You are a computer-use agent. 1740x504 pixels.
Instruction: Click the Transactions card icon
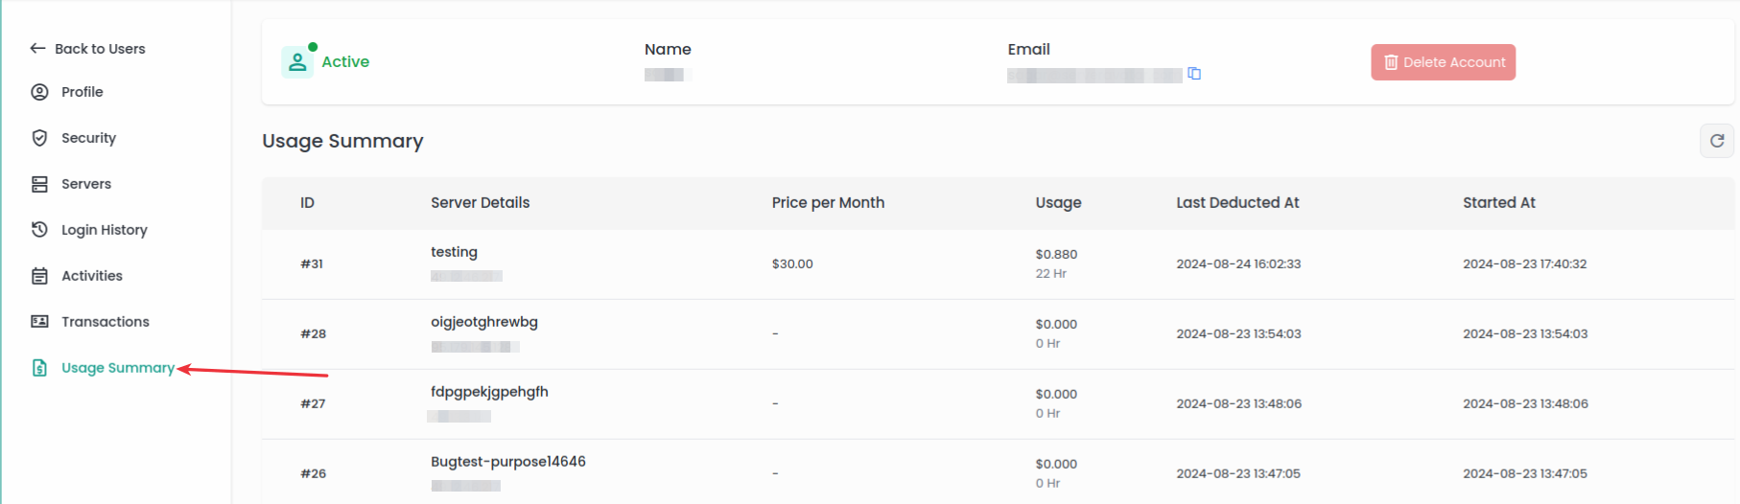pos(39,322)
